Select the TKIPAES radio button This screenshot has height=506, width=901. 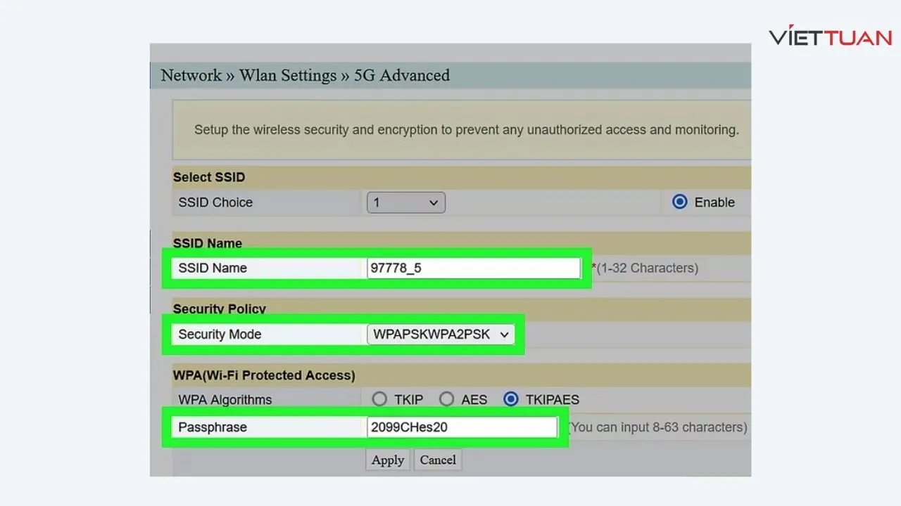(x=512, y=399)
